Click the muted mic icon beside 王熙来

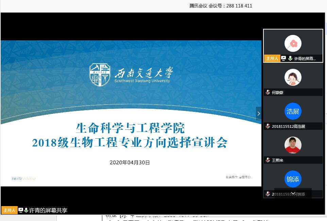coord(268,160)
